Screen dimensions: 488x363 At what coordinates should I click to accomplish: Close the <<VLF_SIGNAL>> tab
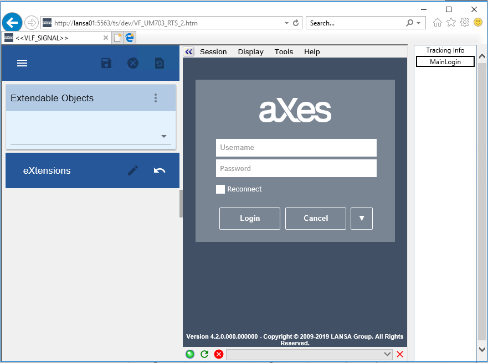106,38
